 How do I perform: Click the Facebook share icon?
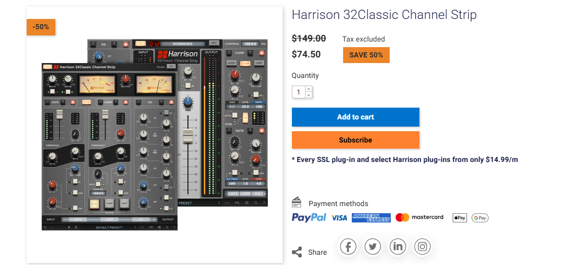[x=348, y=247]
